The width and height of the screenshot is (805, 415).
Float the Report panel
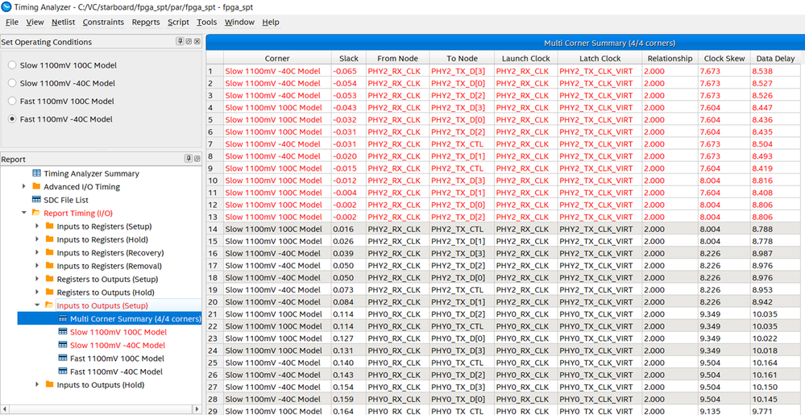[197, 160]
